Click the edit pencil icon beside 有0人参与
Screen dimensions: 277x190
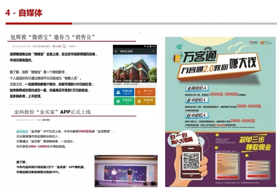[64, 46]
